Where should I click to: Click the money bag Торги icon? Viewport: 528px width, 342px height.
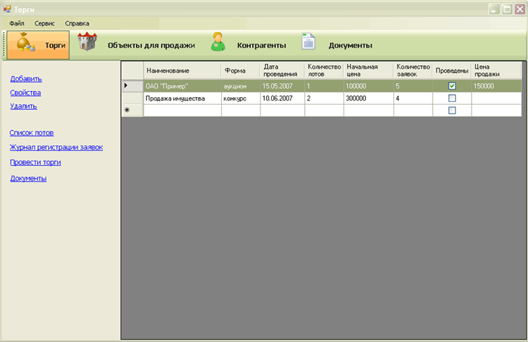tap(26, 42)
